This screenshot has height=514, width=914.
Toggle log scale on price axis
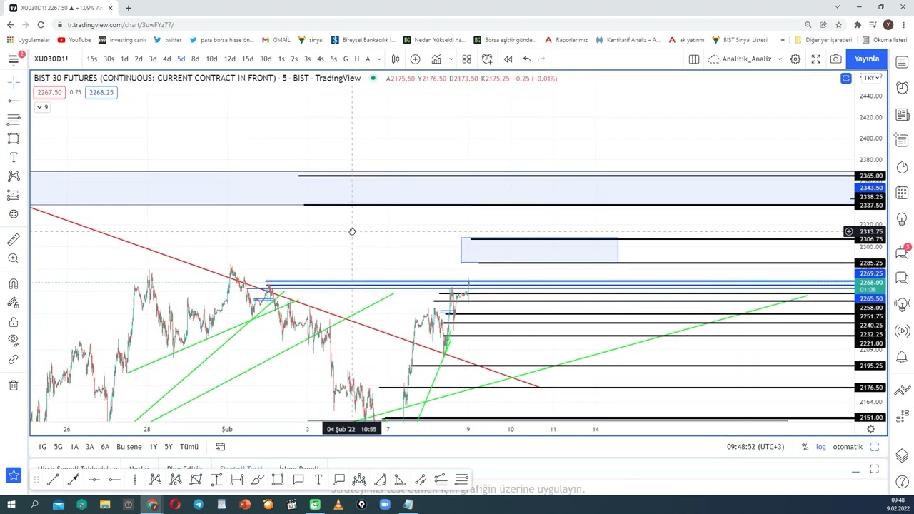click(821, 447)
